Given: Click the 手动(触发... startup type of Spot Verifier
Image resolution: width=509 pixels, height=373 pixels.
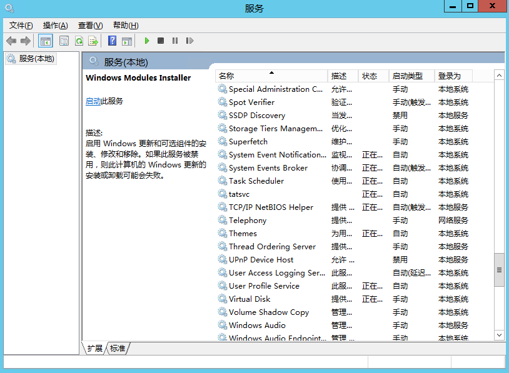Looking at the screenshot, I should [411, 102].
